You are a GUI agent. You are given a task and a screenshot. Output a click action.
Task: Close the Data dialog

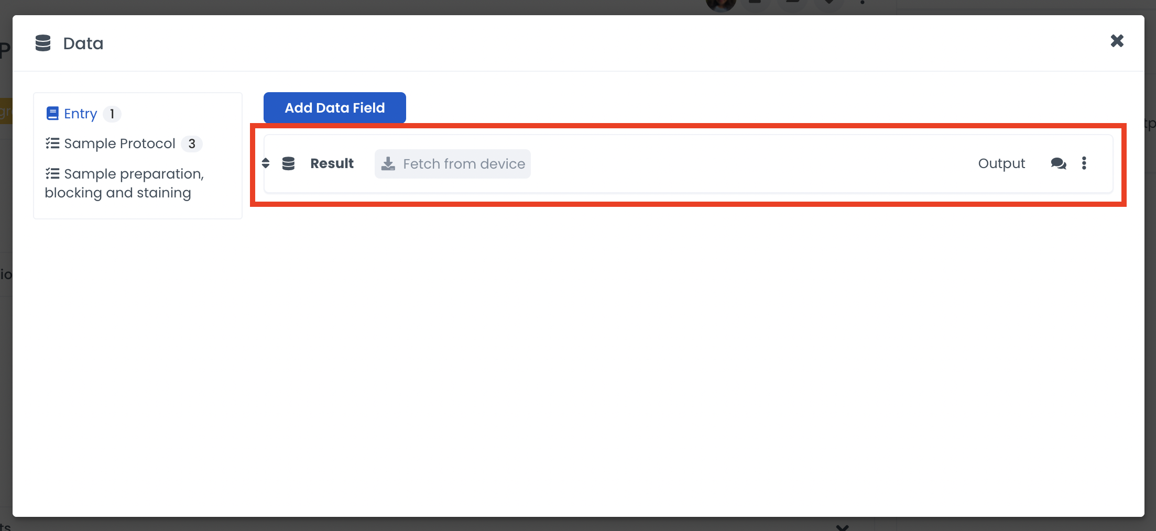tap(1117, 41)
